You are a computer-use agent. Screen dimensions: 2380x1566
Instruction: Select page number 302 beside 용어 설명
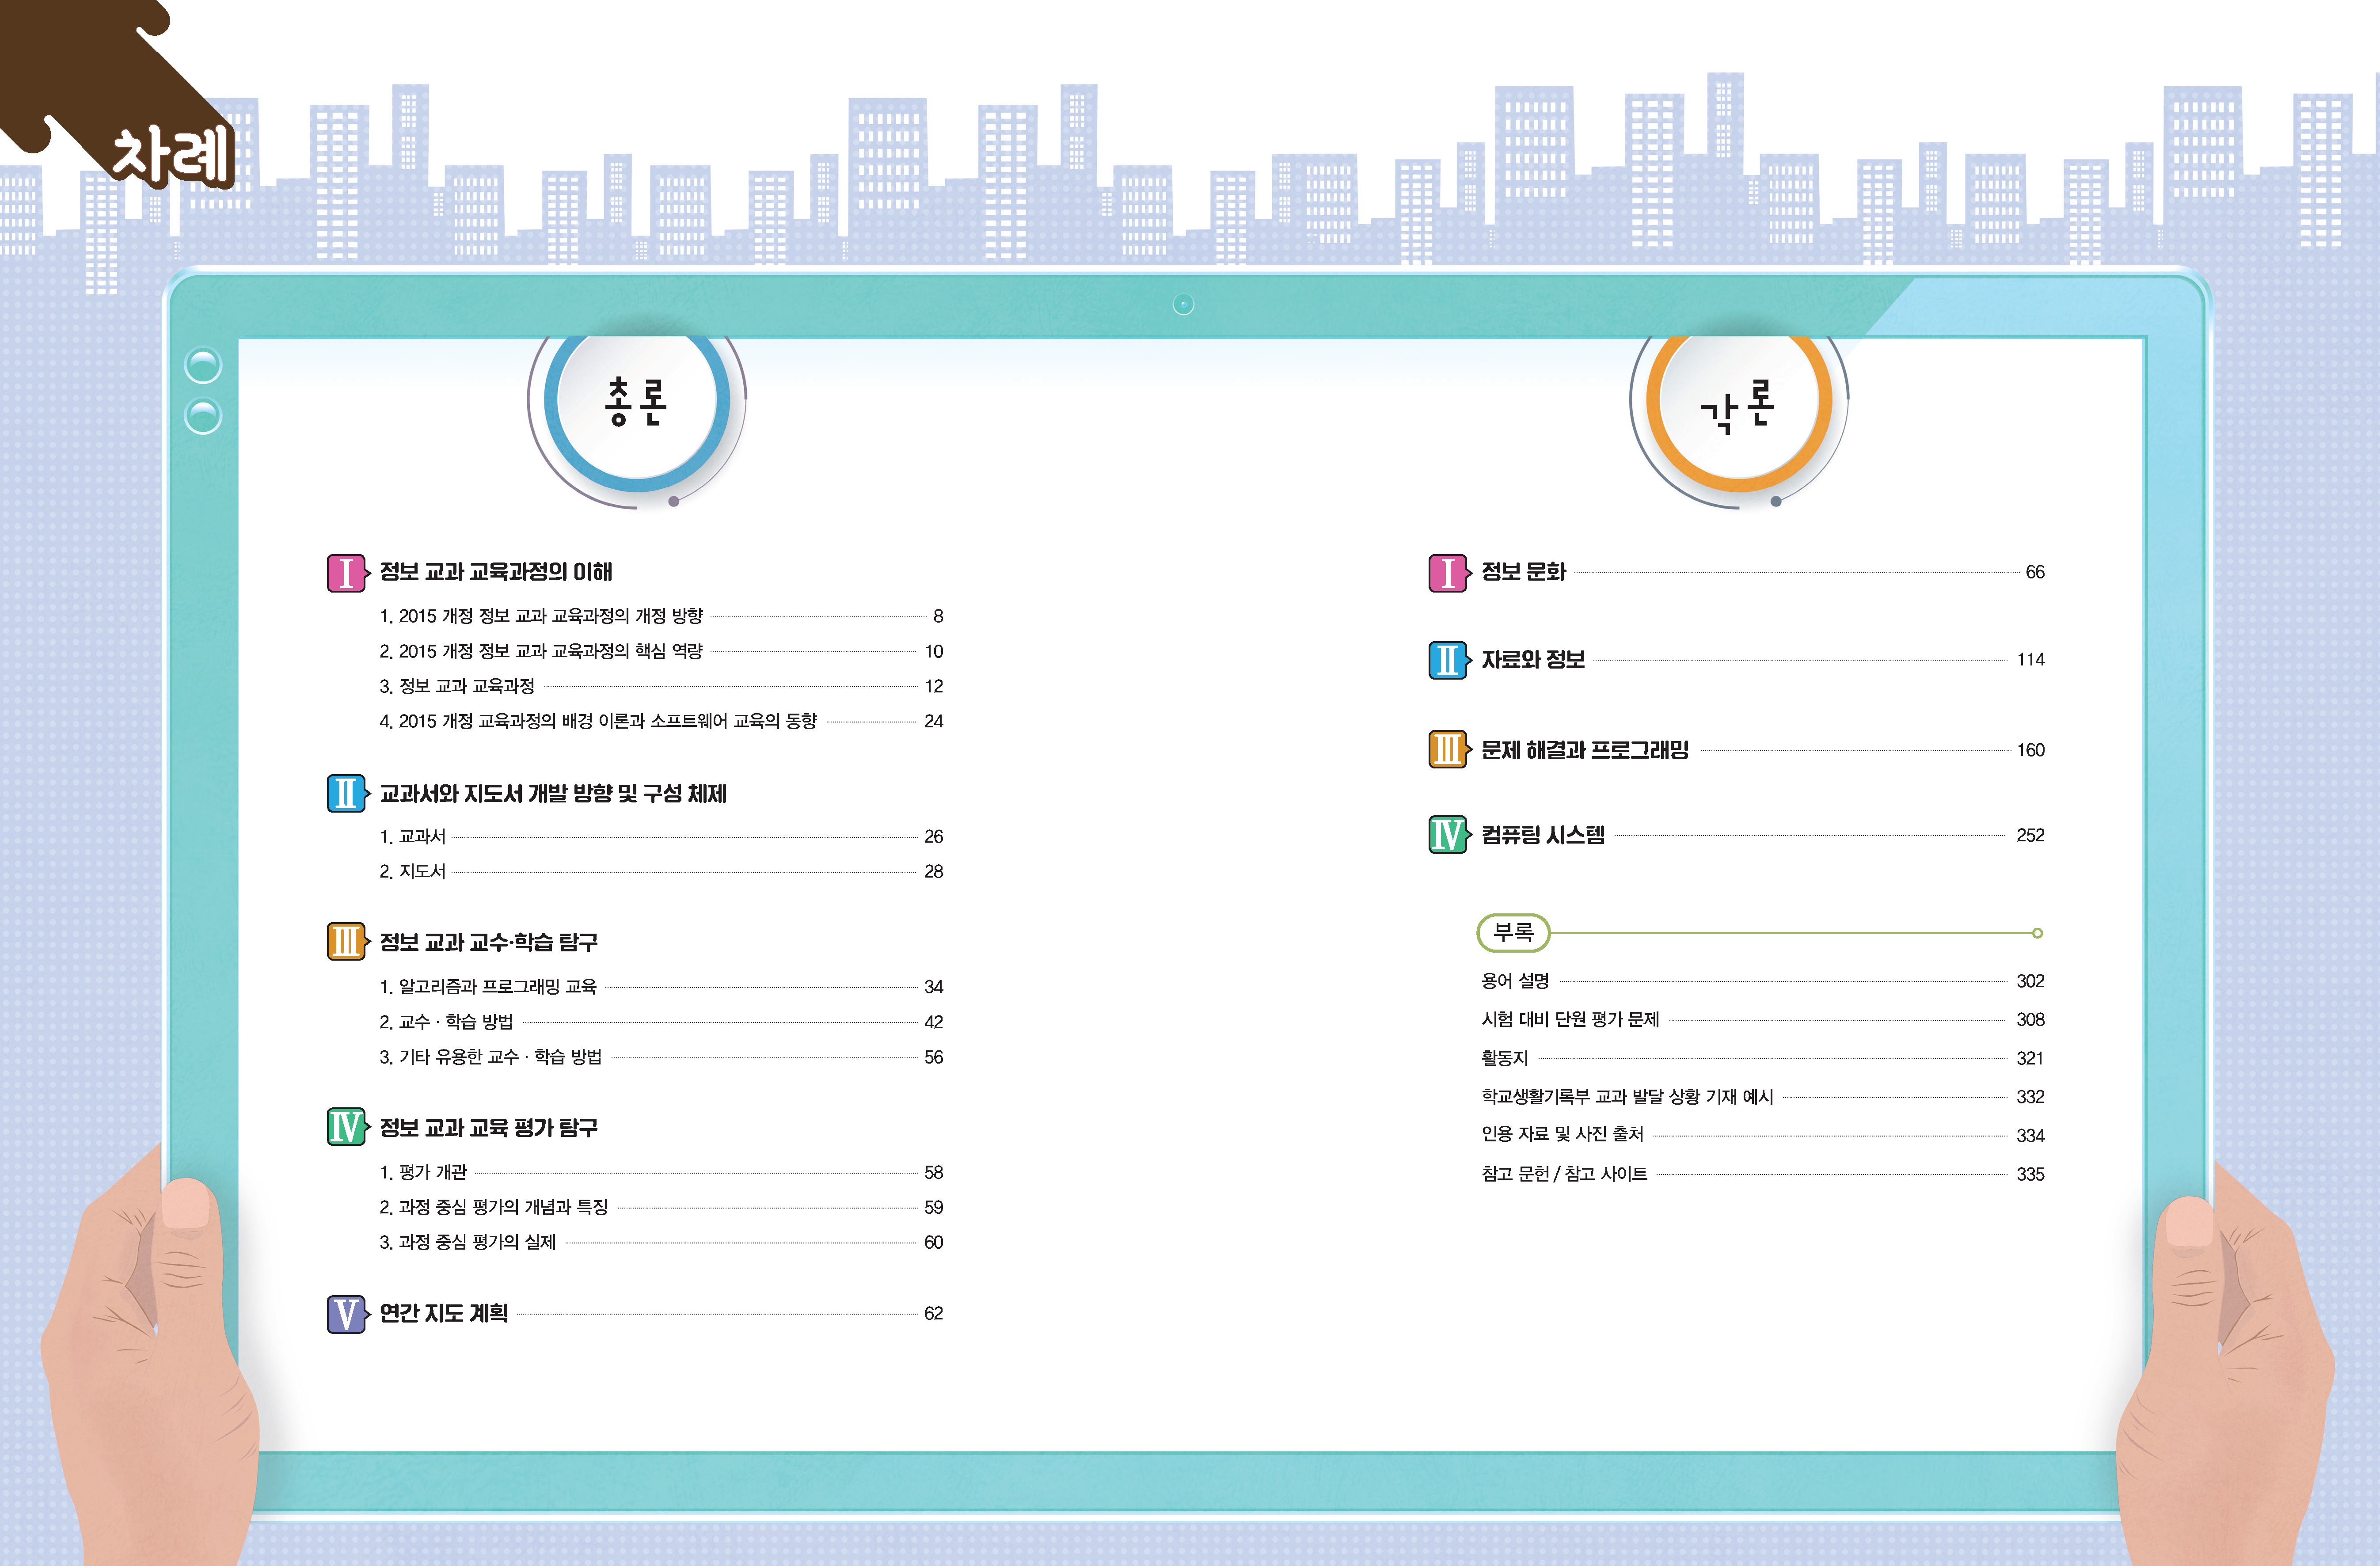click(2031, 981)
